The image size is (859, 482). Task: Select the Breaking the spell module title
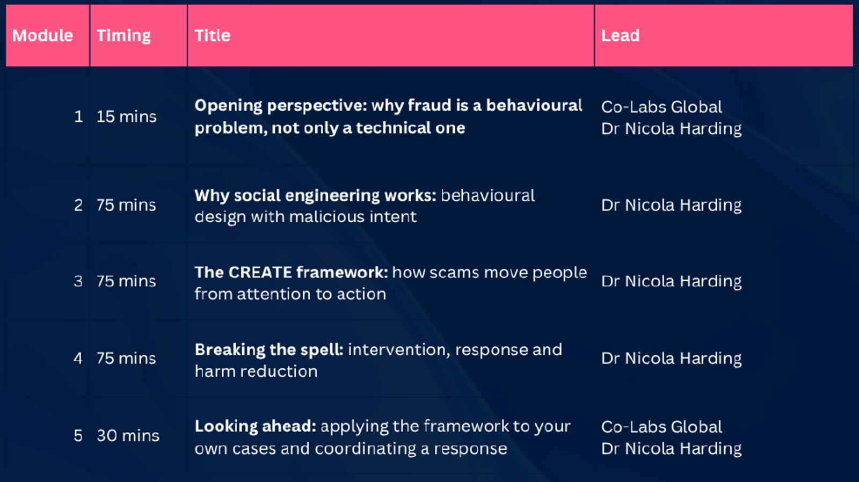pos(378,360)
